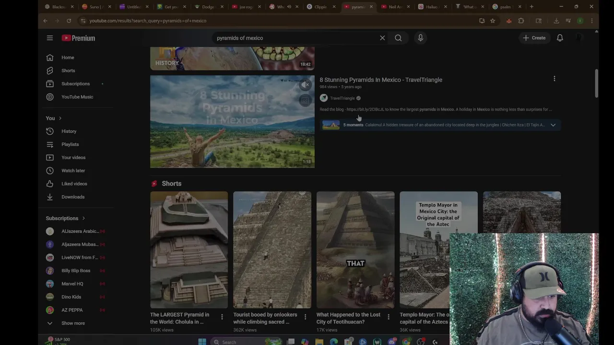Open the TravelTriangle channel name

(342, 98)
